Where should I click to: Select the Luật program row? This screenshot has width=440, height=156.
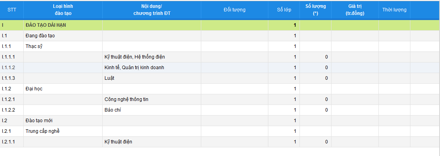[220, 78]
